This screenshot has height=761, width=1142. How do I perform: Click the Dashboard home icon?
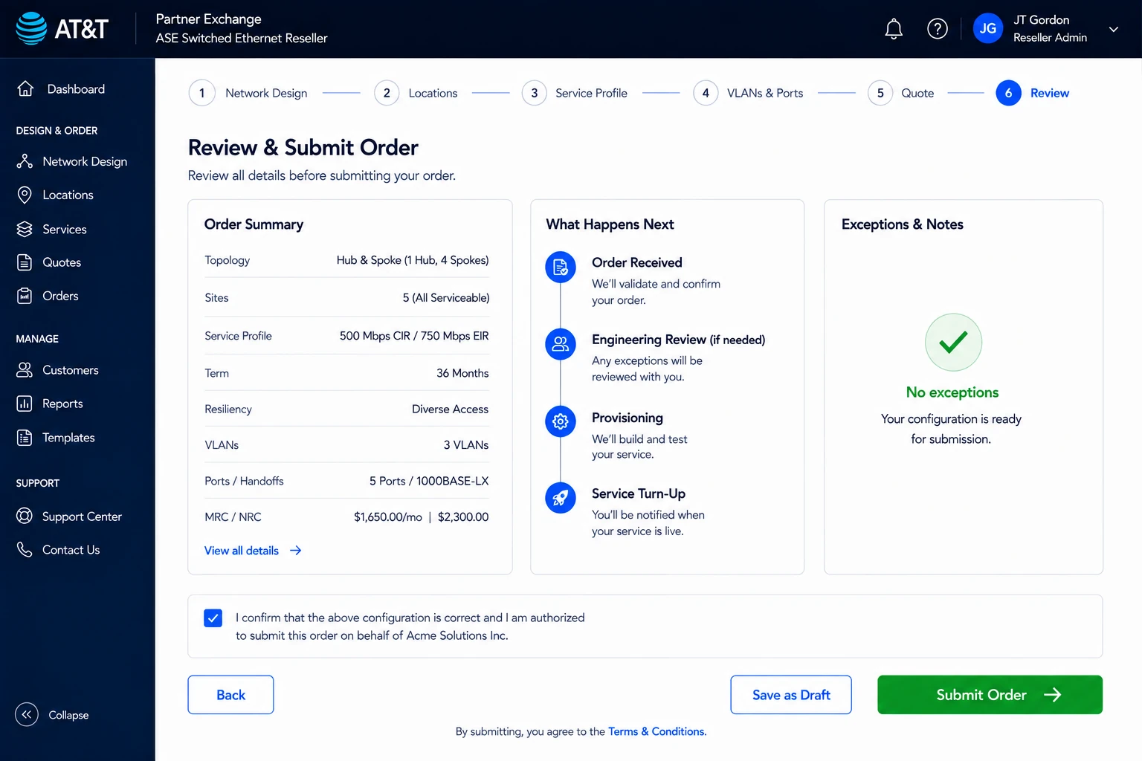point(25,88)
